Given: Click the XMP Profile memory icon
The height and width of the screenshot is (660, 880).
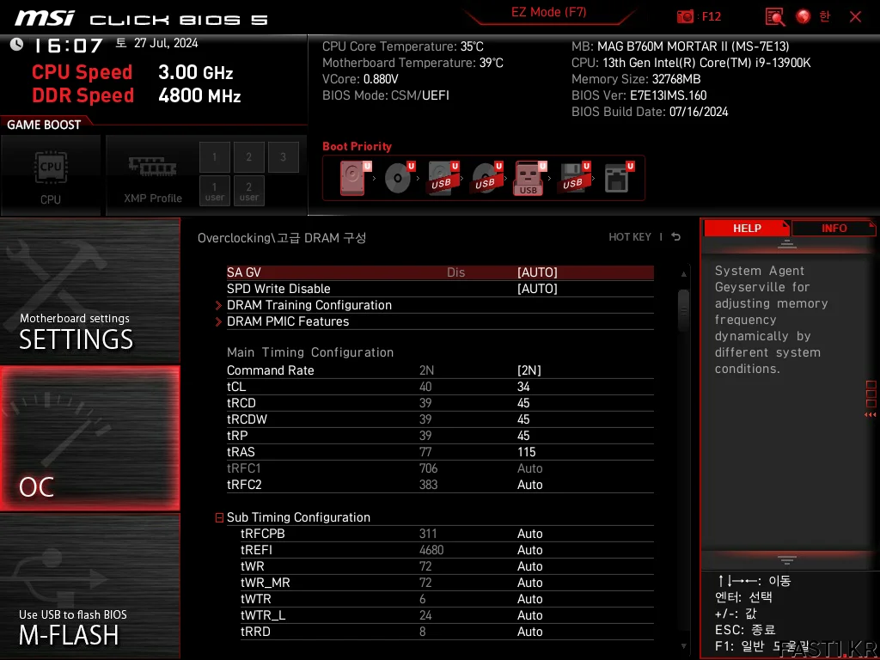Looking at the screenshot, I should 153,167.
